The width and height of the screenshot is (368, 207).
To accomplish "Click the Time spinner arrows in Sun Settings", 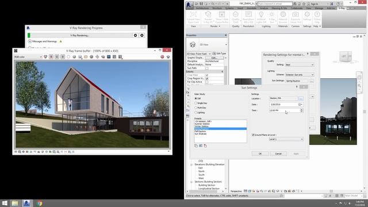I will tap(301, 110).
